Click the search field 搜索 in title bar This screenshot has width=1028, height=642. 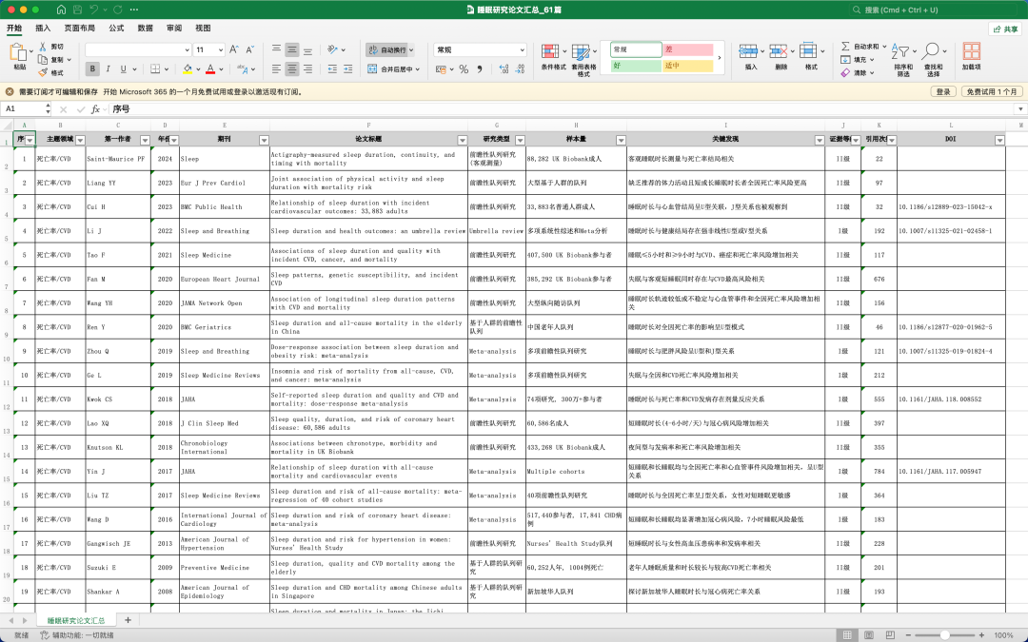pyautogui.click(x=935, y=10)
